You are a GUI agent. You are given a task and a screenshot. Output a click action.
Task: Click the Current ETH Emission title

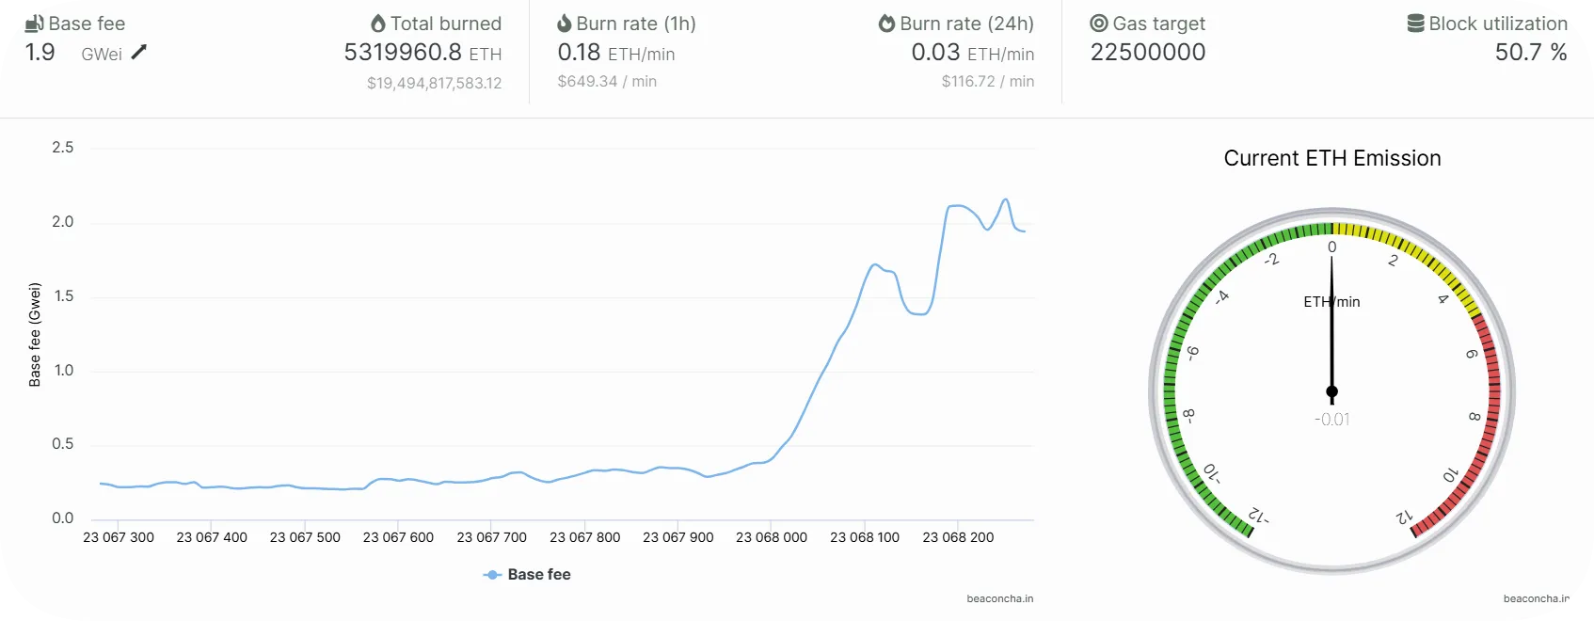(x=1331, y=158)
